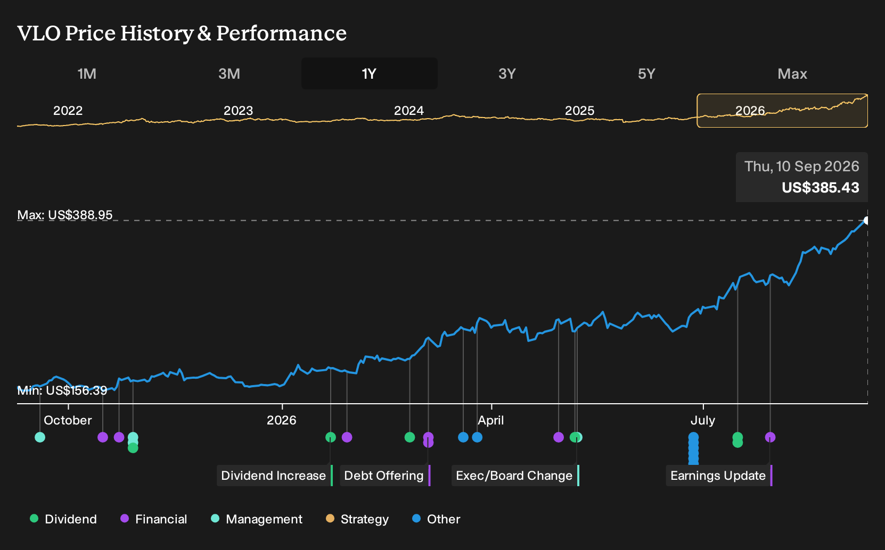Click the Dividend Increase event label

274,476
